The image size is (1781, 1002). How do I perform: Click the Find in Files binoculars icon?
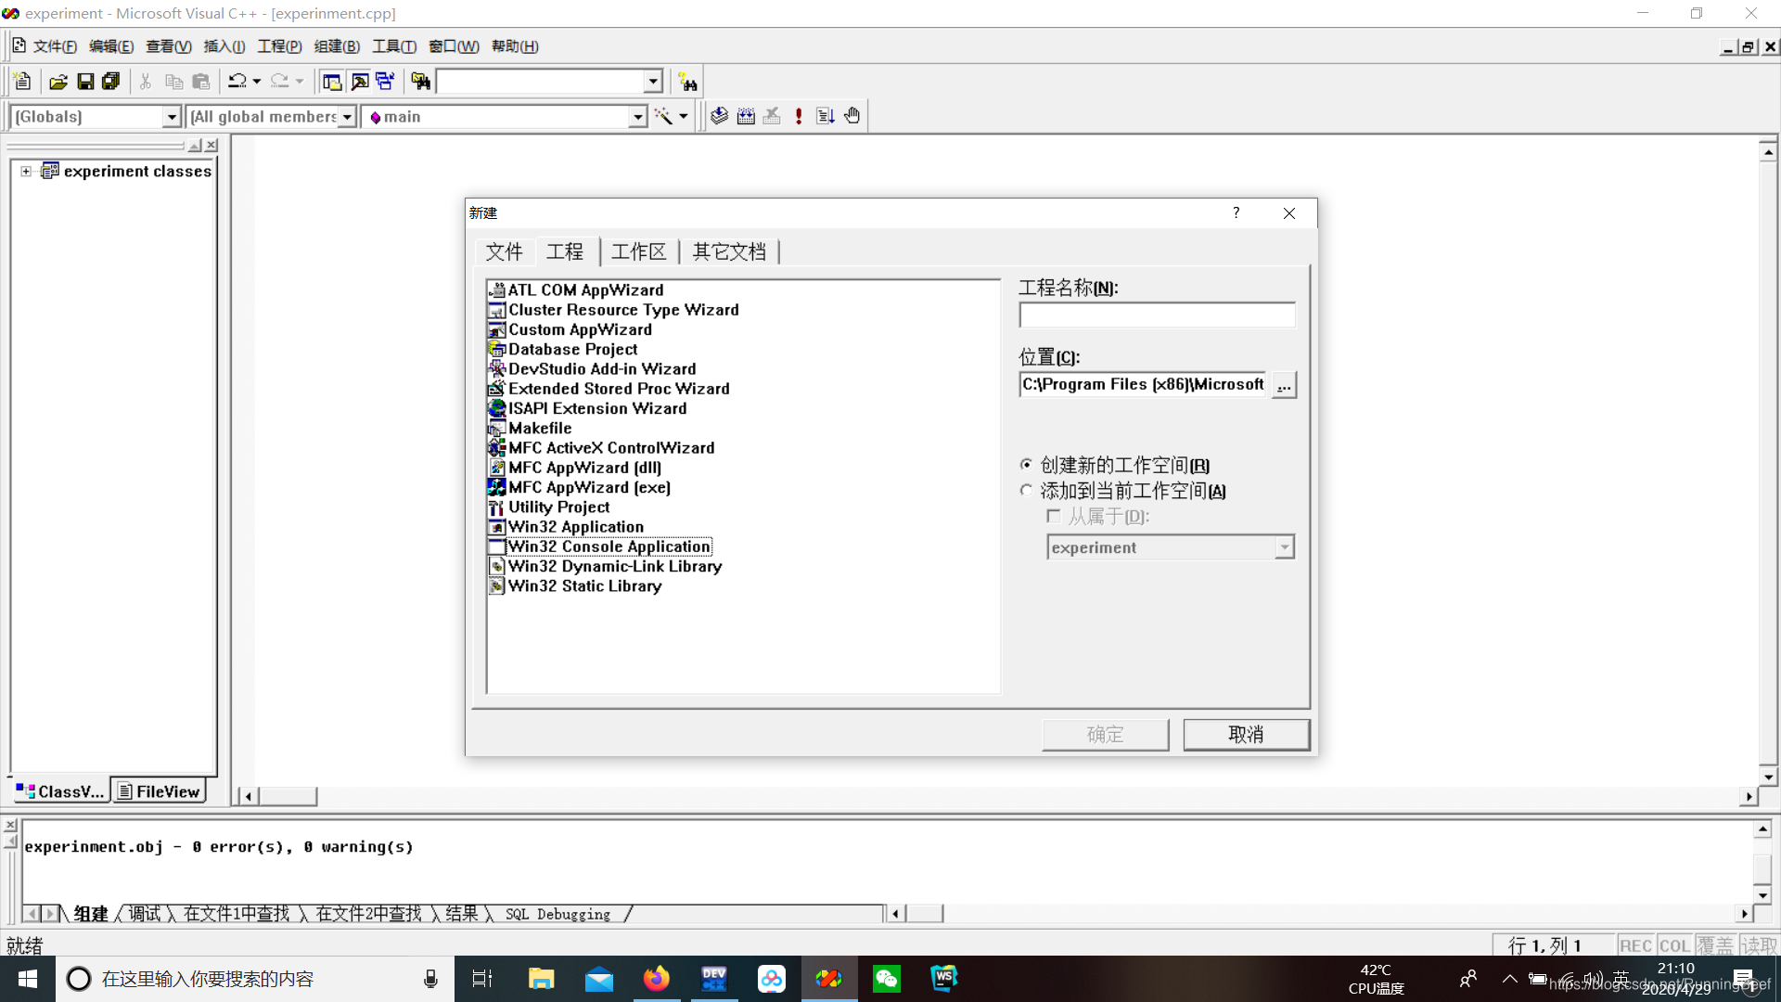click(420, 82)
